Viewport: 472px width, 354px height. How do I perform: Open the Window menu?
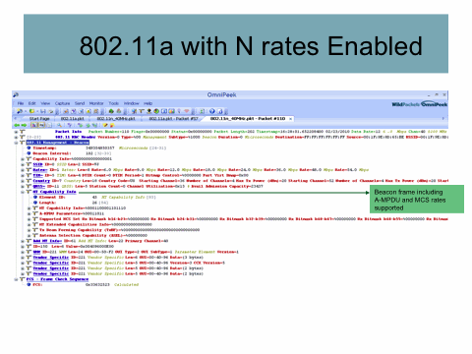click(132, 103)
